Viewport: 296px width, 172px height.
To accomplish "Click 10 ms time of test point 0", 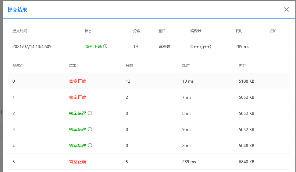I will tap(188, 81).
